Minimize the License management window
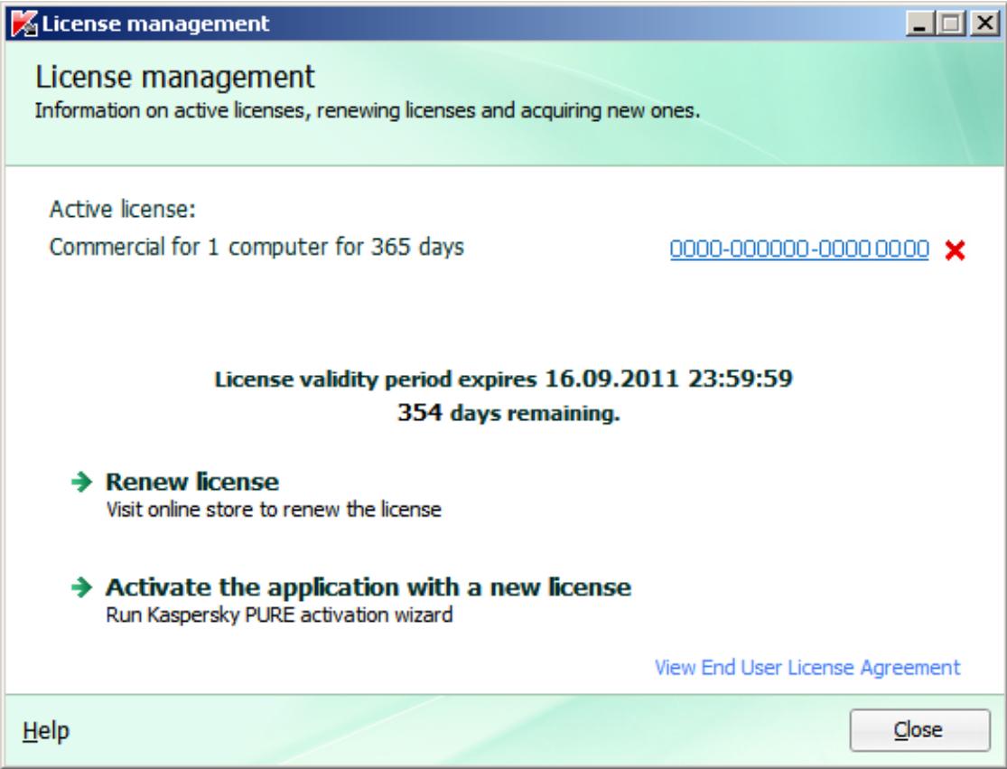 [920, 24]
